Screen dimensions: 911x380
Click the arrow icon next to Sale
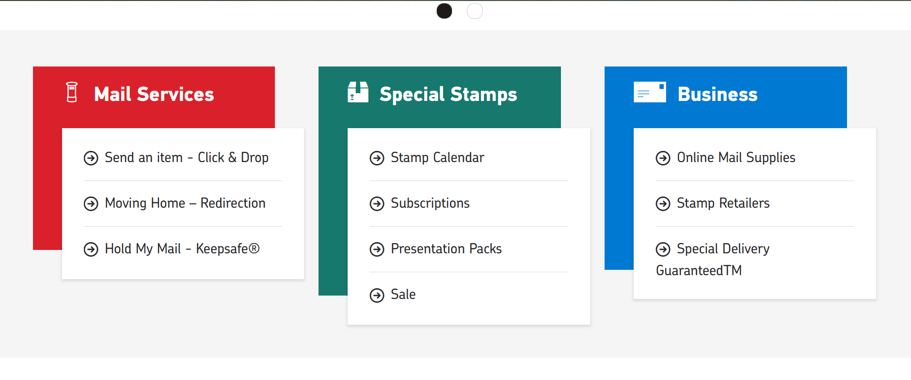377,295
